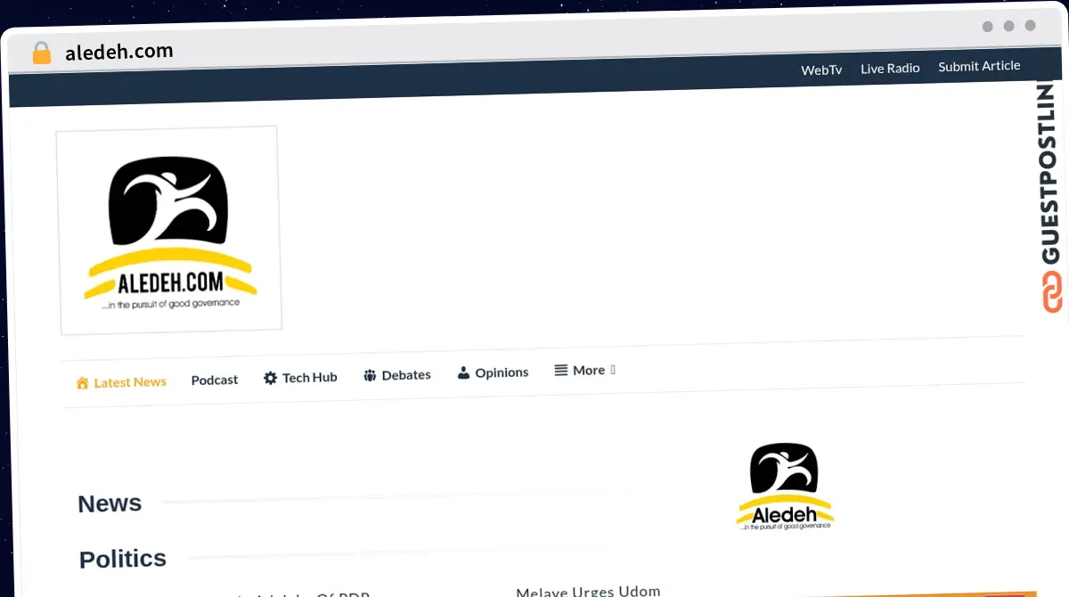Click the people icon beside Debates
The width and height of the screenshot is (1069, 597).
[x=370, y=376]
